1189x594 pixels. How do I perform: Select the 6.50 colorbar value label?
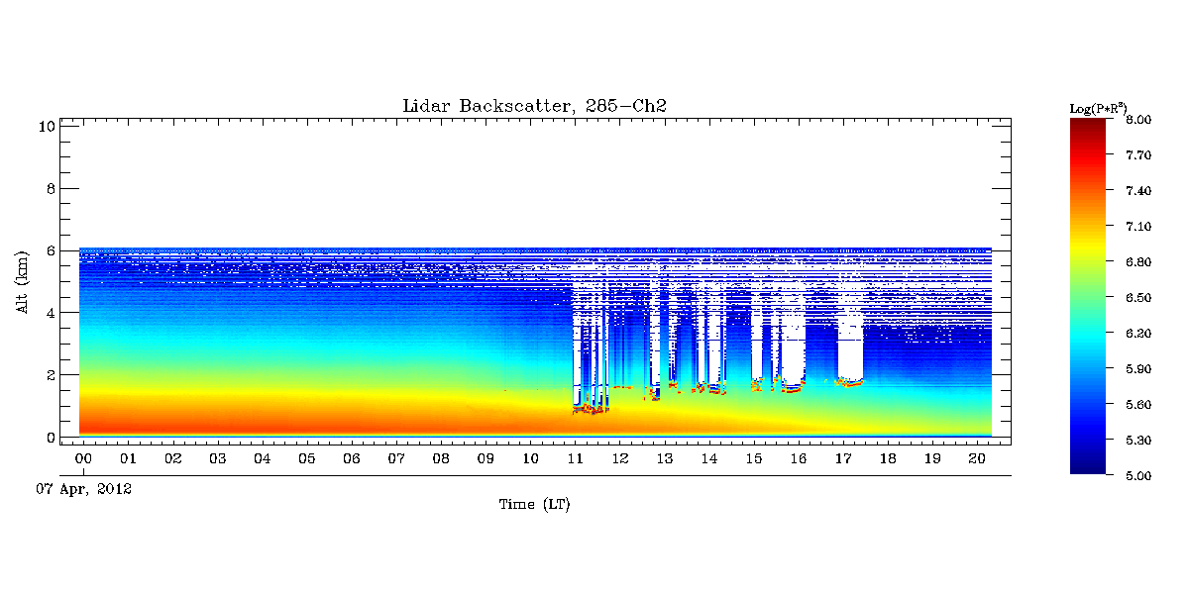coord(1137,298)
